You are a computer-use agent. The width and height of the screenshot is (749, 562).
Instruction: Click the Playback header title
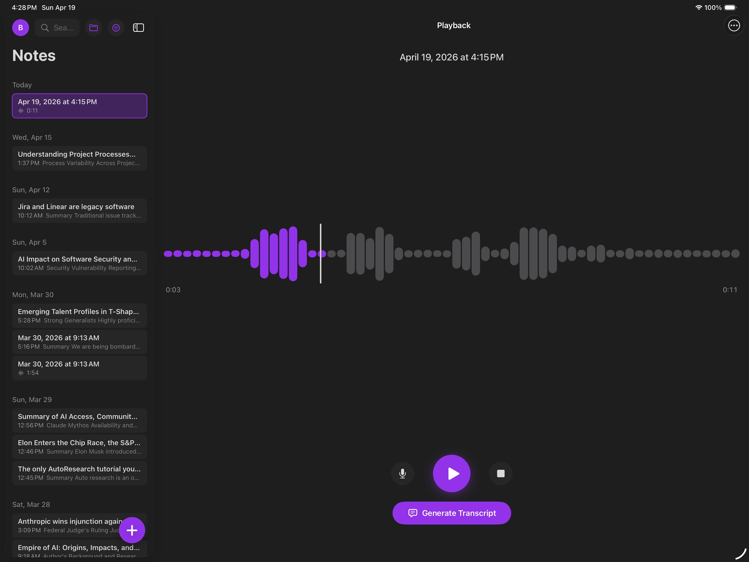pos(453,25)
